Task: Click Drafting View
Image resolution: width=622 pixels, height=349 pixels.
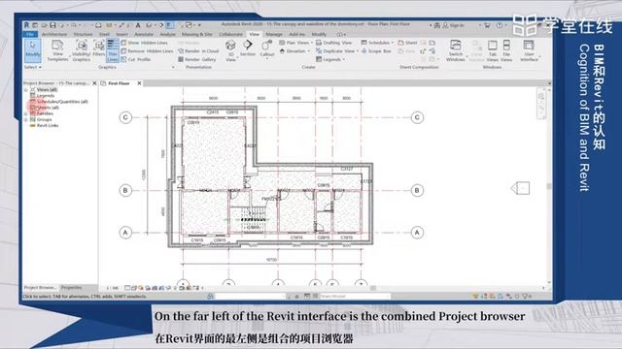Action: (x=334, y=43)
